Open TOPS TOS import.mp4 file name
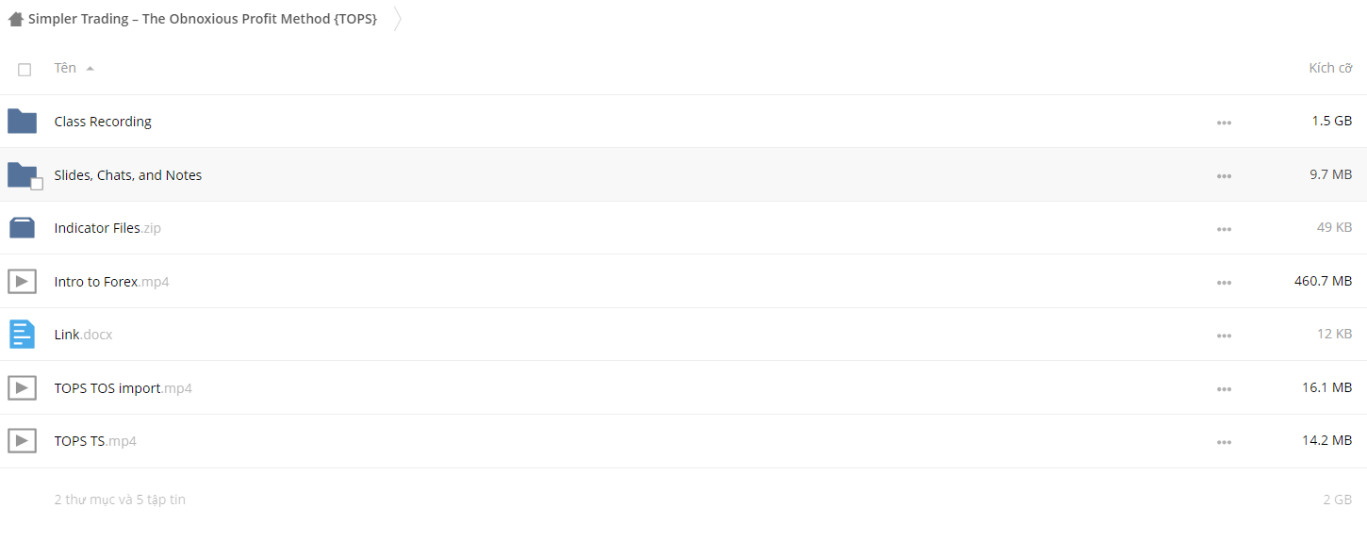Viewport: 1367px width, 541px height. 123,388
